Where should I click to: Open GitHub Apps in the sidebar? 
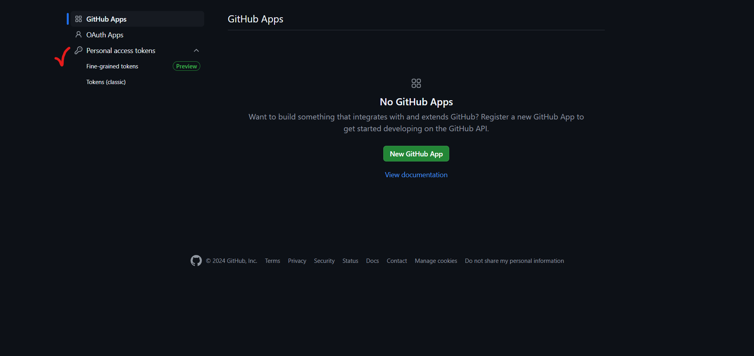pyautogui.click(x=137, y=19)
